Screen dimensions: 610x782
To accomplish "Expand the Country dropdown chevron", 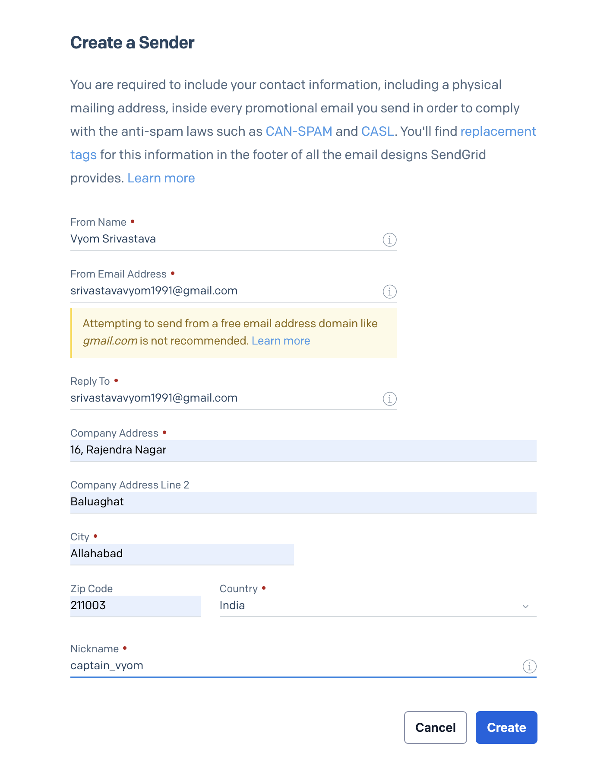I will (525, 606).
